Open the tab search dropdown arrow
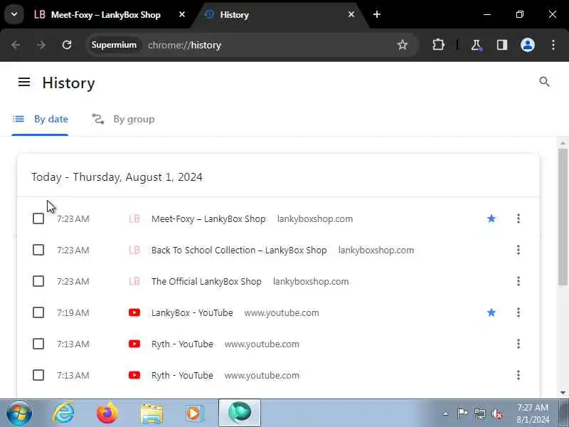This screenshot has width=569, height=427. [14, 14]
